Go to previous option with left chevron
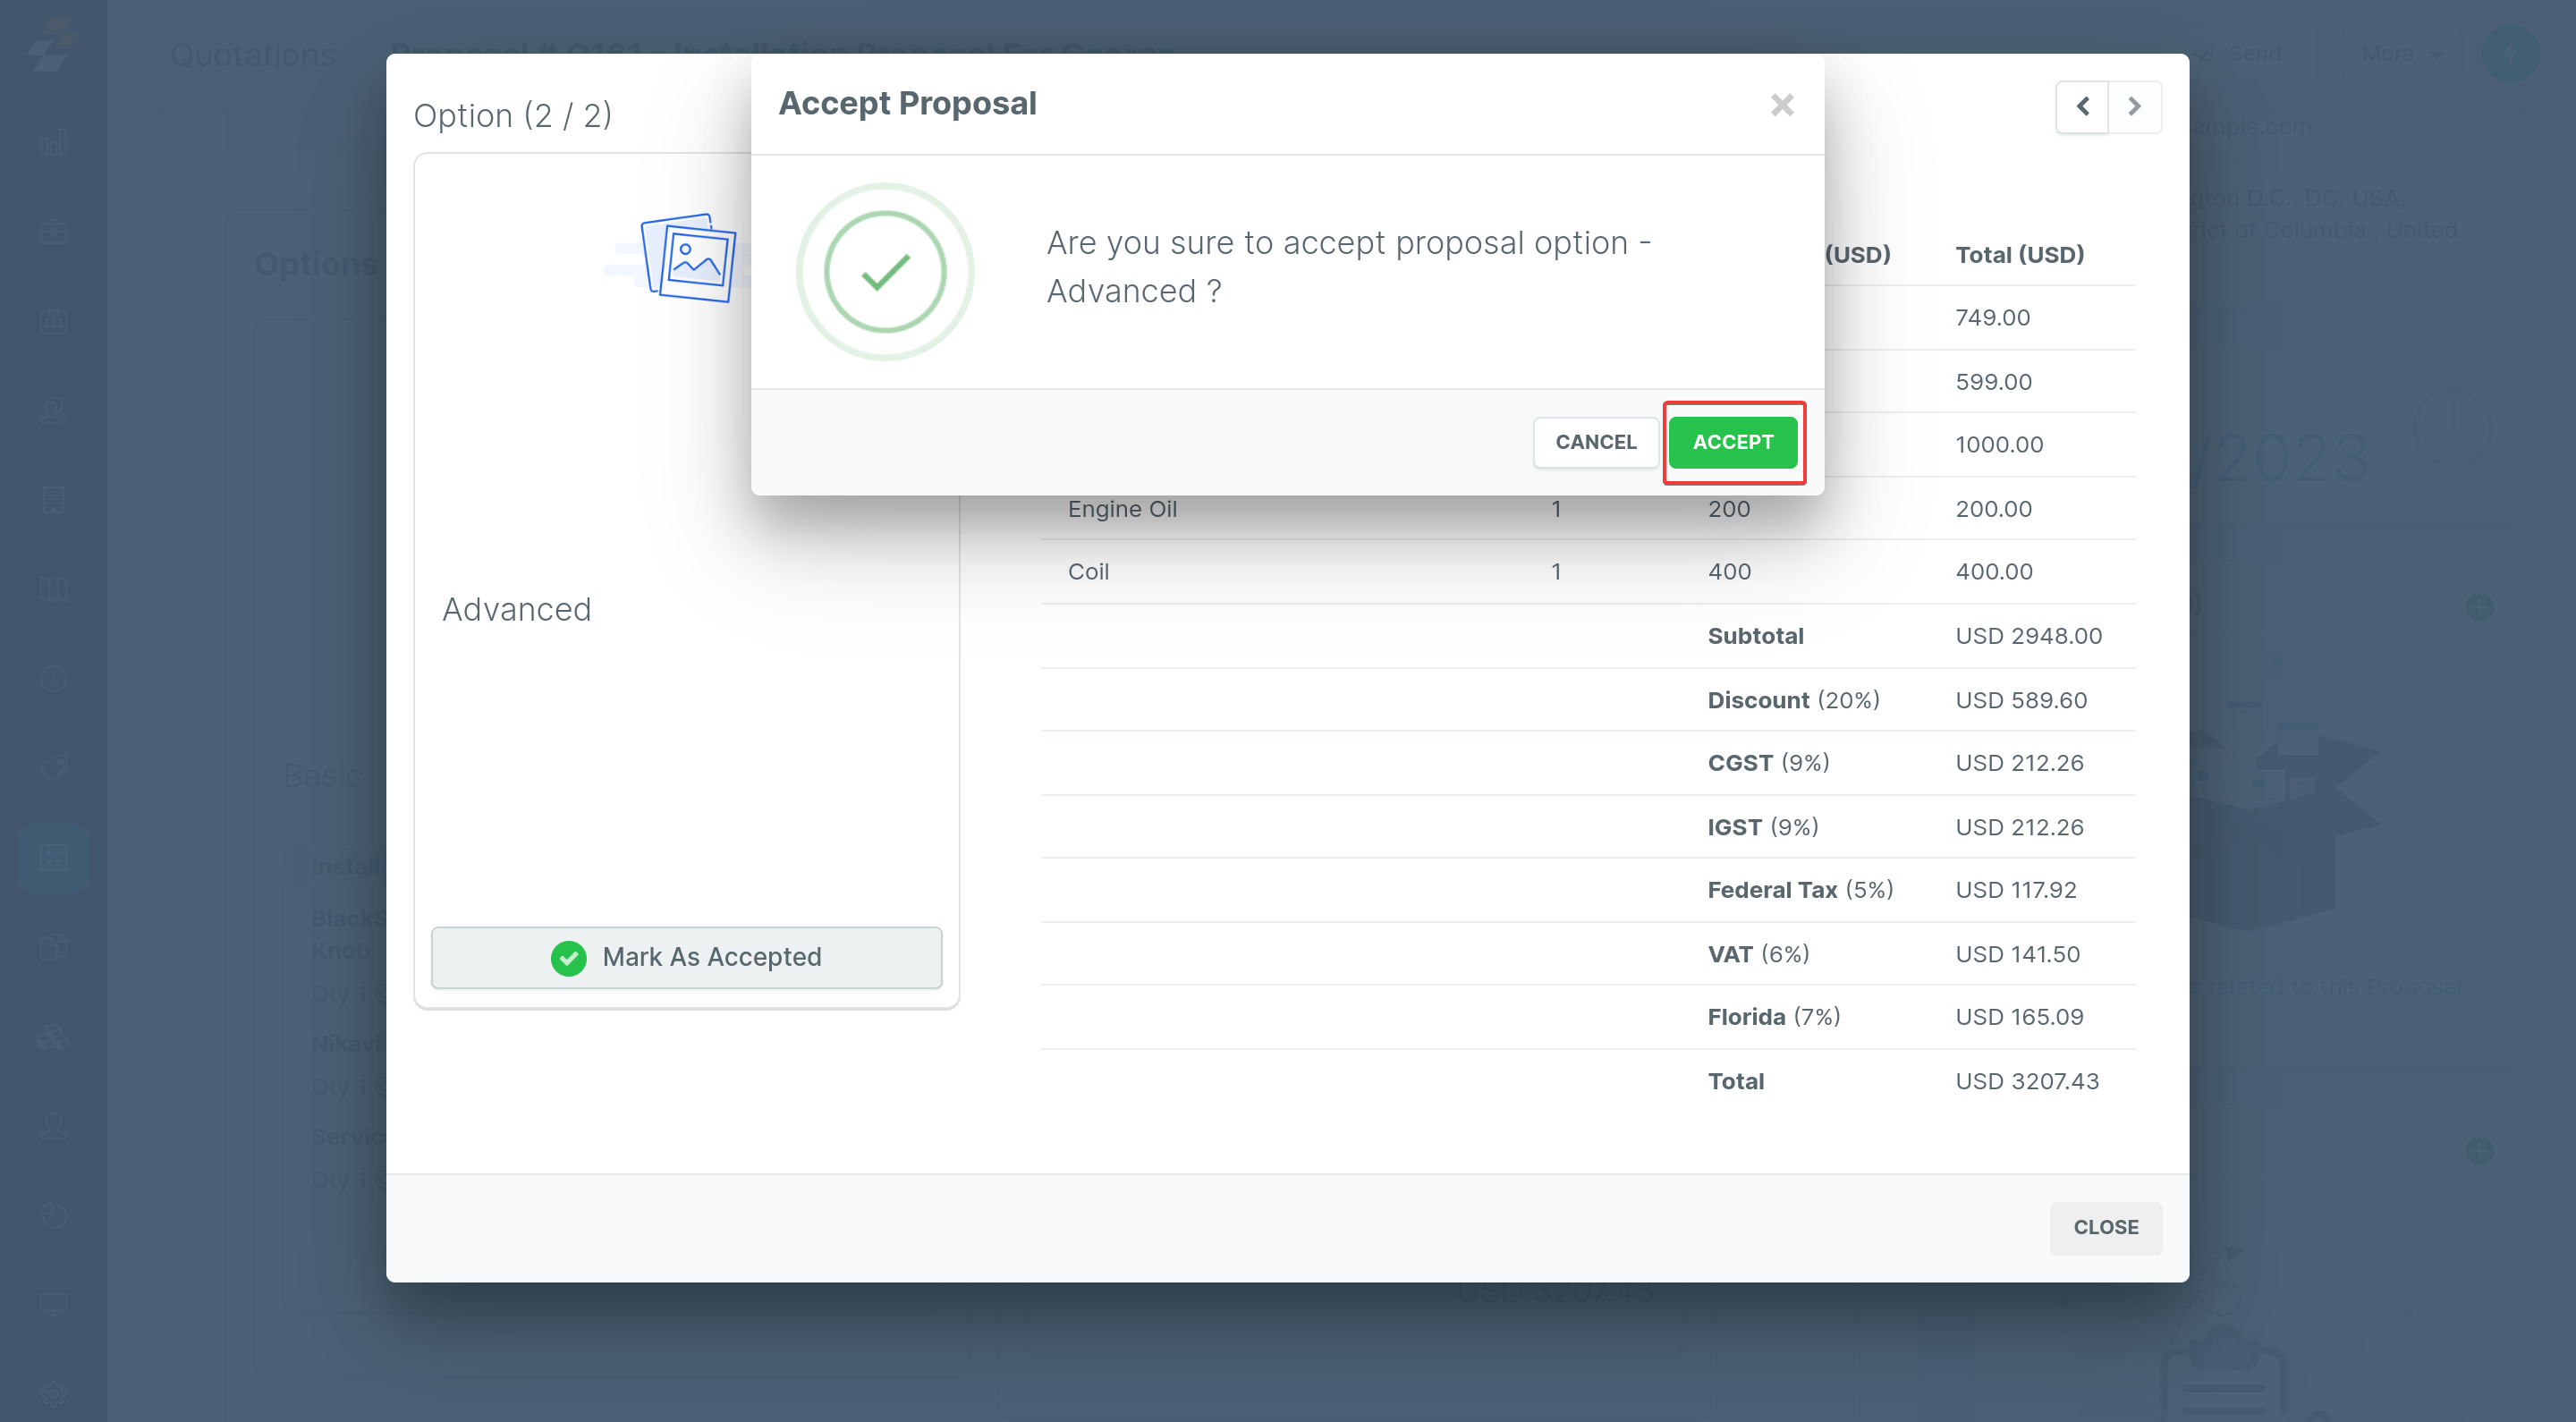 tap(2082, 106)
